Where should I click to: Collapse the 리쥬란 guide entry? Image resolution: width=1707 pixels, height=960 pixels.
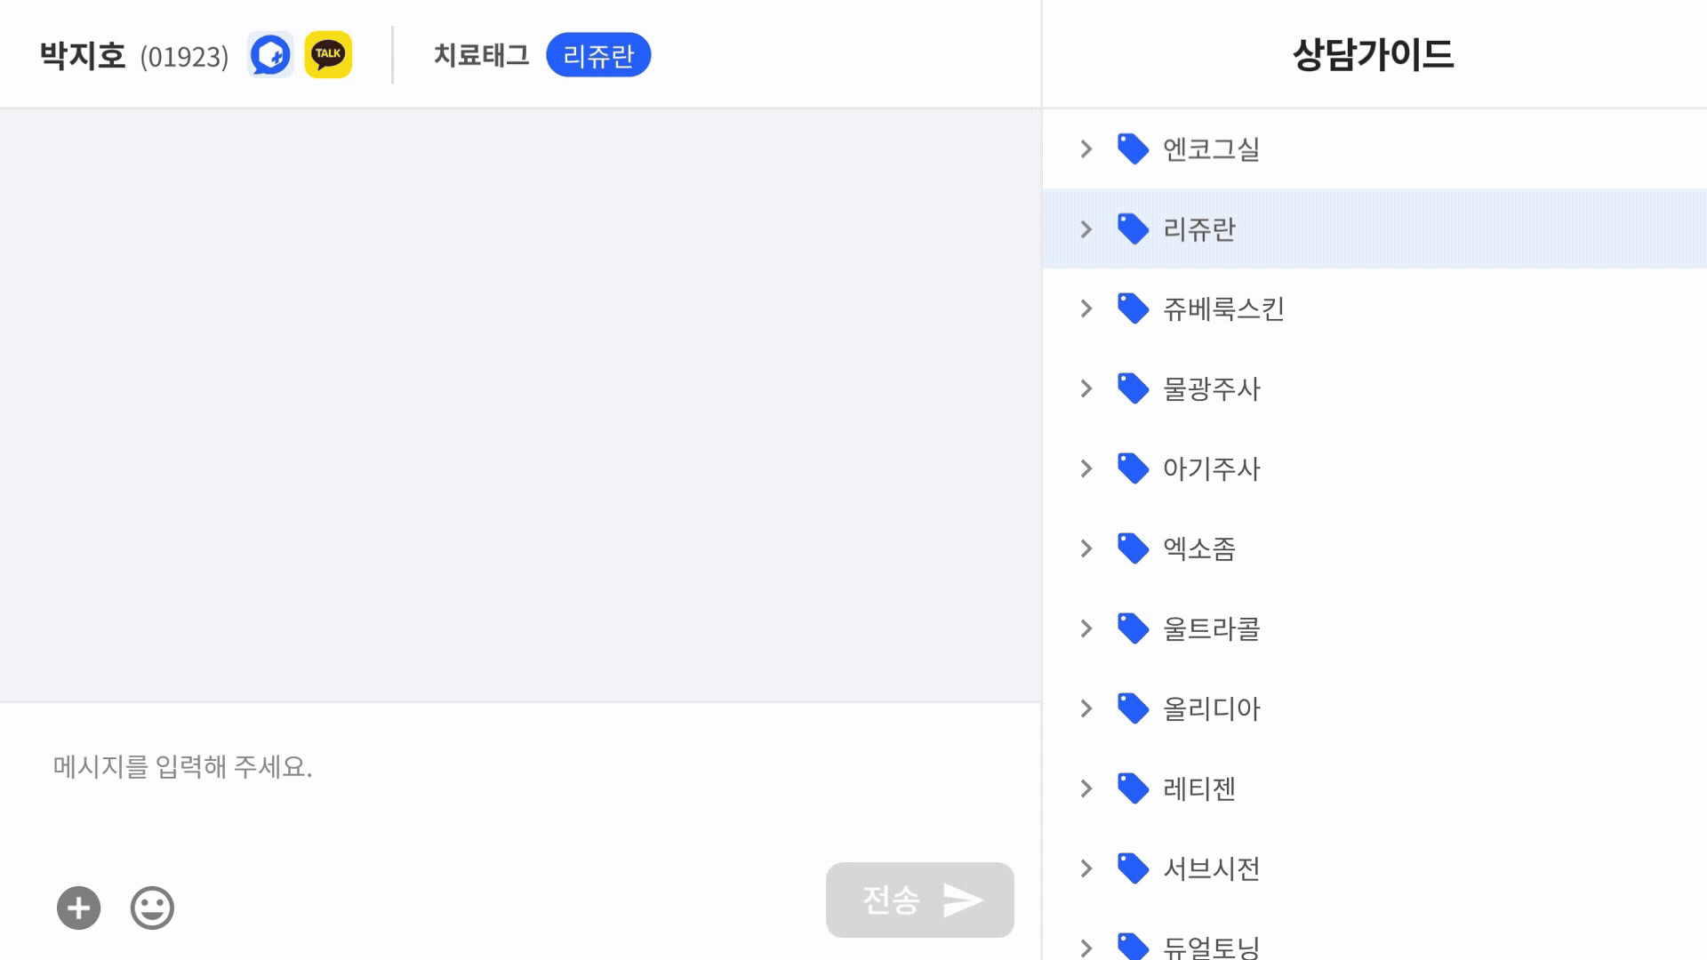(x=1086, y=228)
